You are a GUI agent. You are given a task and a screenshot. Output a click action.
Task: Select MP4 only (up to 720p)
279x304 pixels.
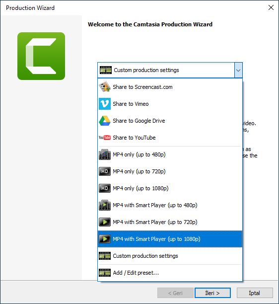(170, 171)
